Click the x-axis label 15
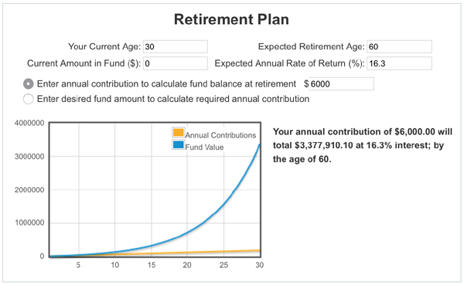This screenshot has width=464, height=285. coord(152,265)
